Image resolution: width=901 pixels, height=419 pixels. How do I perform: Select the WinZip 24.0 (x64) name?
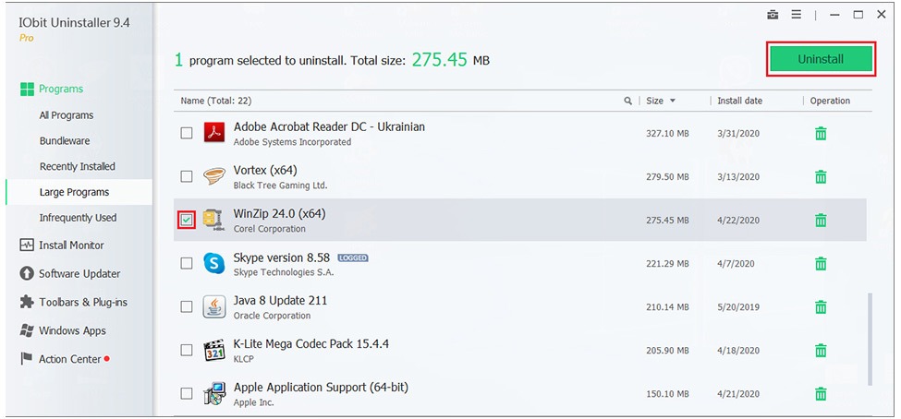[x=279, y=213]
